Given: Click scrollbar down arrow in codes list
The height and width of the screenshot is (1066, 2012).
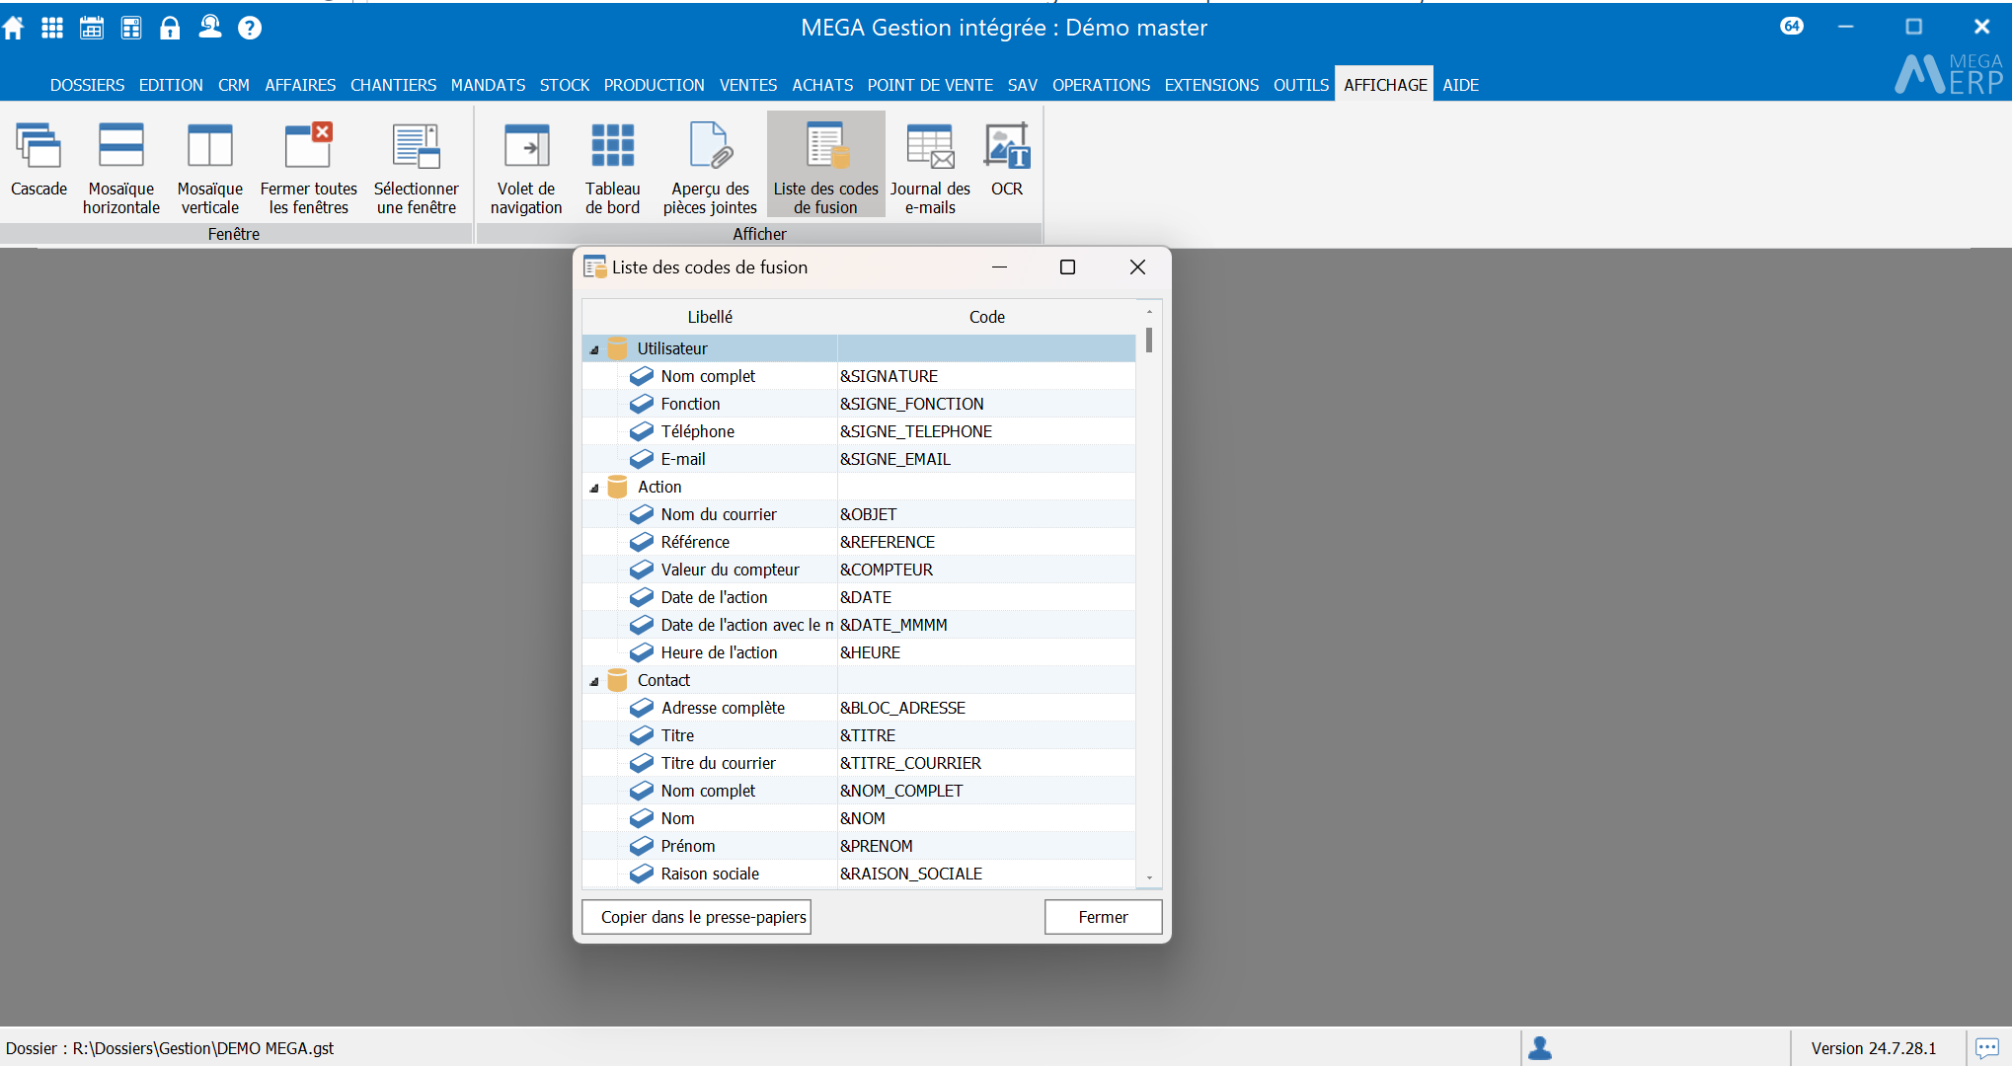Looking at the screenshot, I should point(1149,877).
